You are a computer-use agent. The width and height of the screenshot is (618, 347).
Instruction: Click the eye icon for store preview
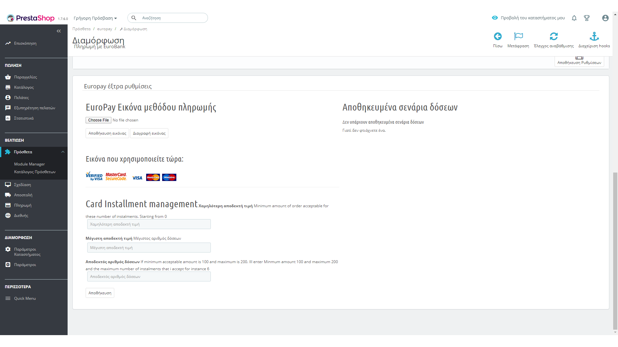495,18
